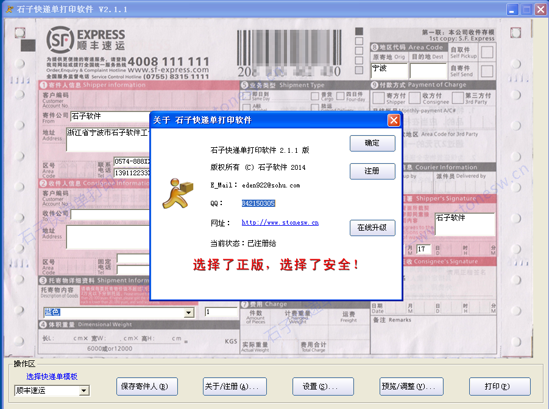Check the 即日到 Same Day box
This screenshot has width=549, height=409.
point(246,96)
